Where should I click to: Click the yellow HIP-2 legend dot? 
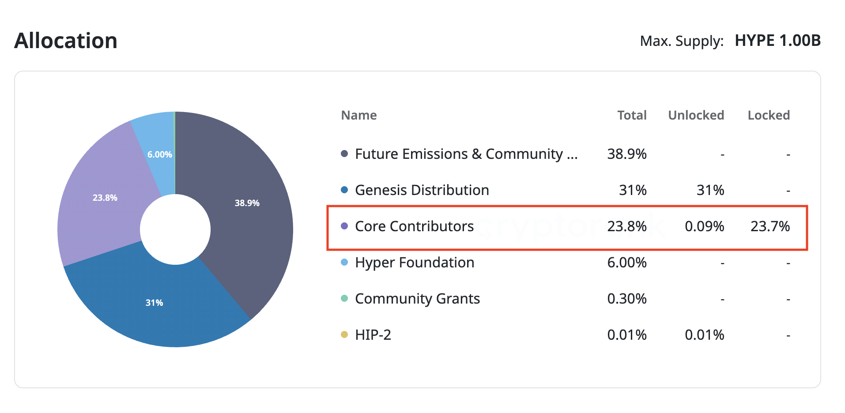pyautogui.click(x=344, y=334)
